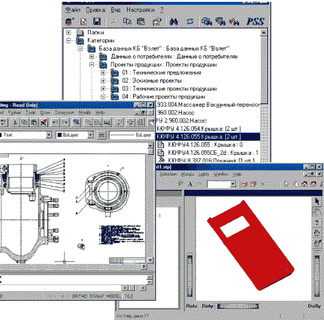Click the question mark tool in 3D viewer

pos(317,222)
